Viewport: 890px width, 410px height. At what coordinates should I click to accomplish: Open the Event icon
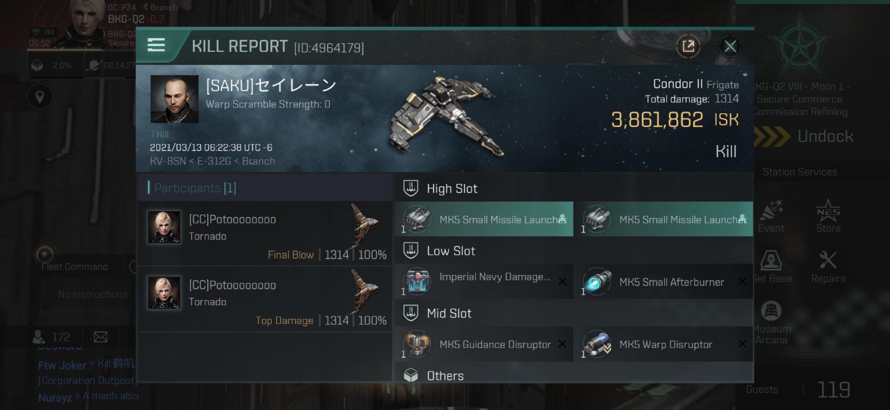(771, 216)
